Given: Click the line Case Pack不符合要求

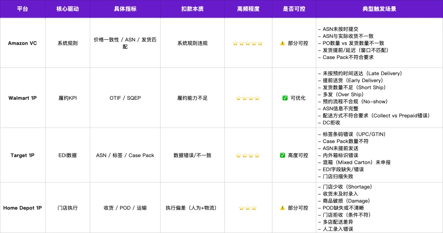Looking at the screenshot, I should [346, 57].
